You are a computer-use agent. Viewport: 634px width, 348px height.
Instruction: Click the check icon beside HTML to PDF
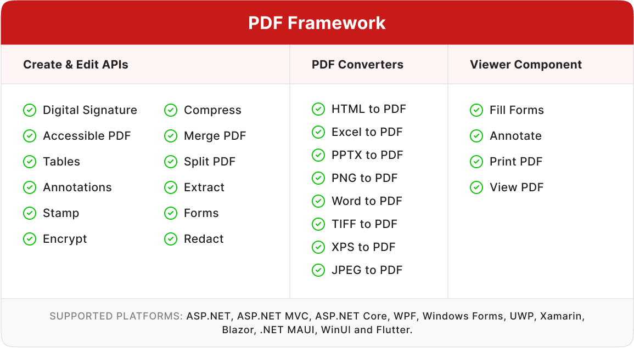318,109
